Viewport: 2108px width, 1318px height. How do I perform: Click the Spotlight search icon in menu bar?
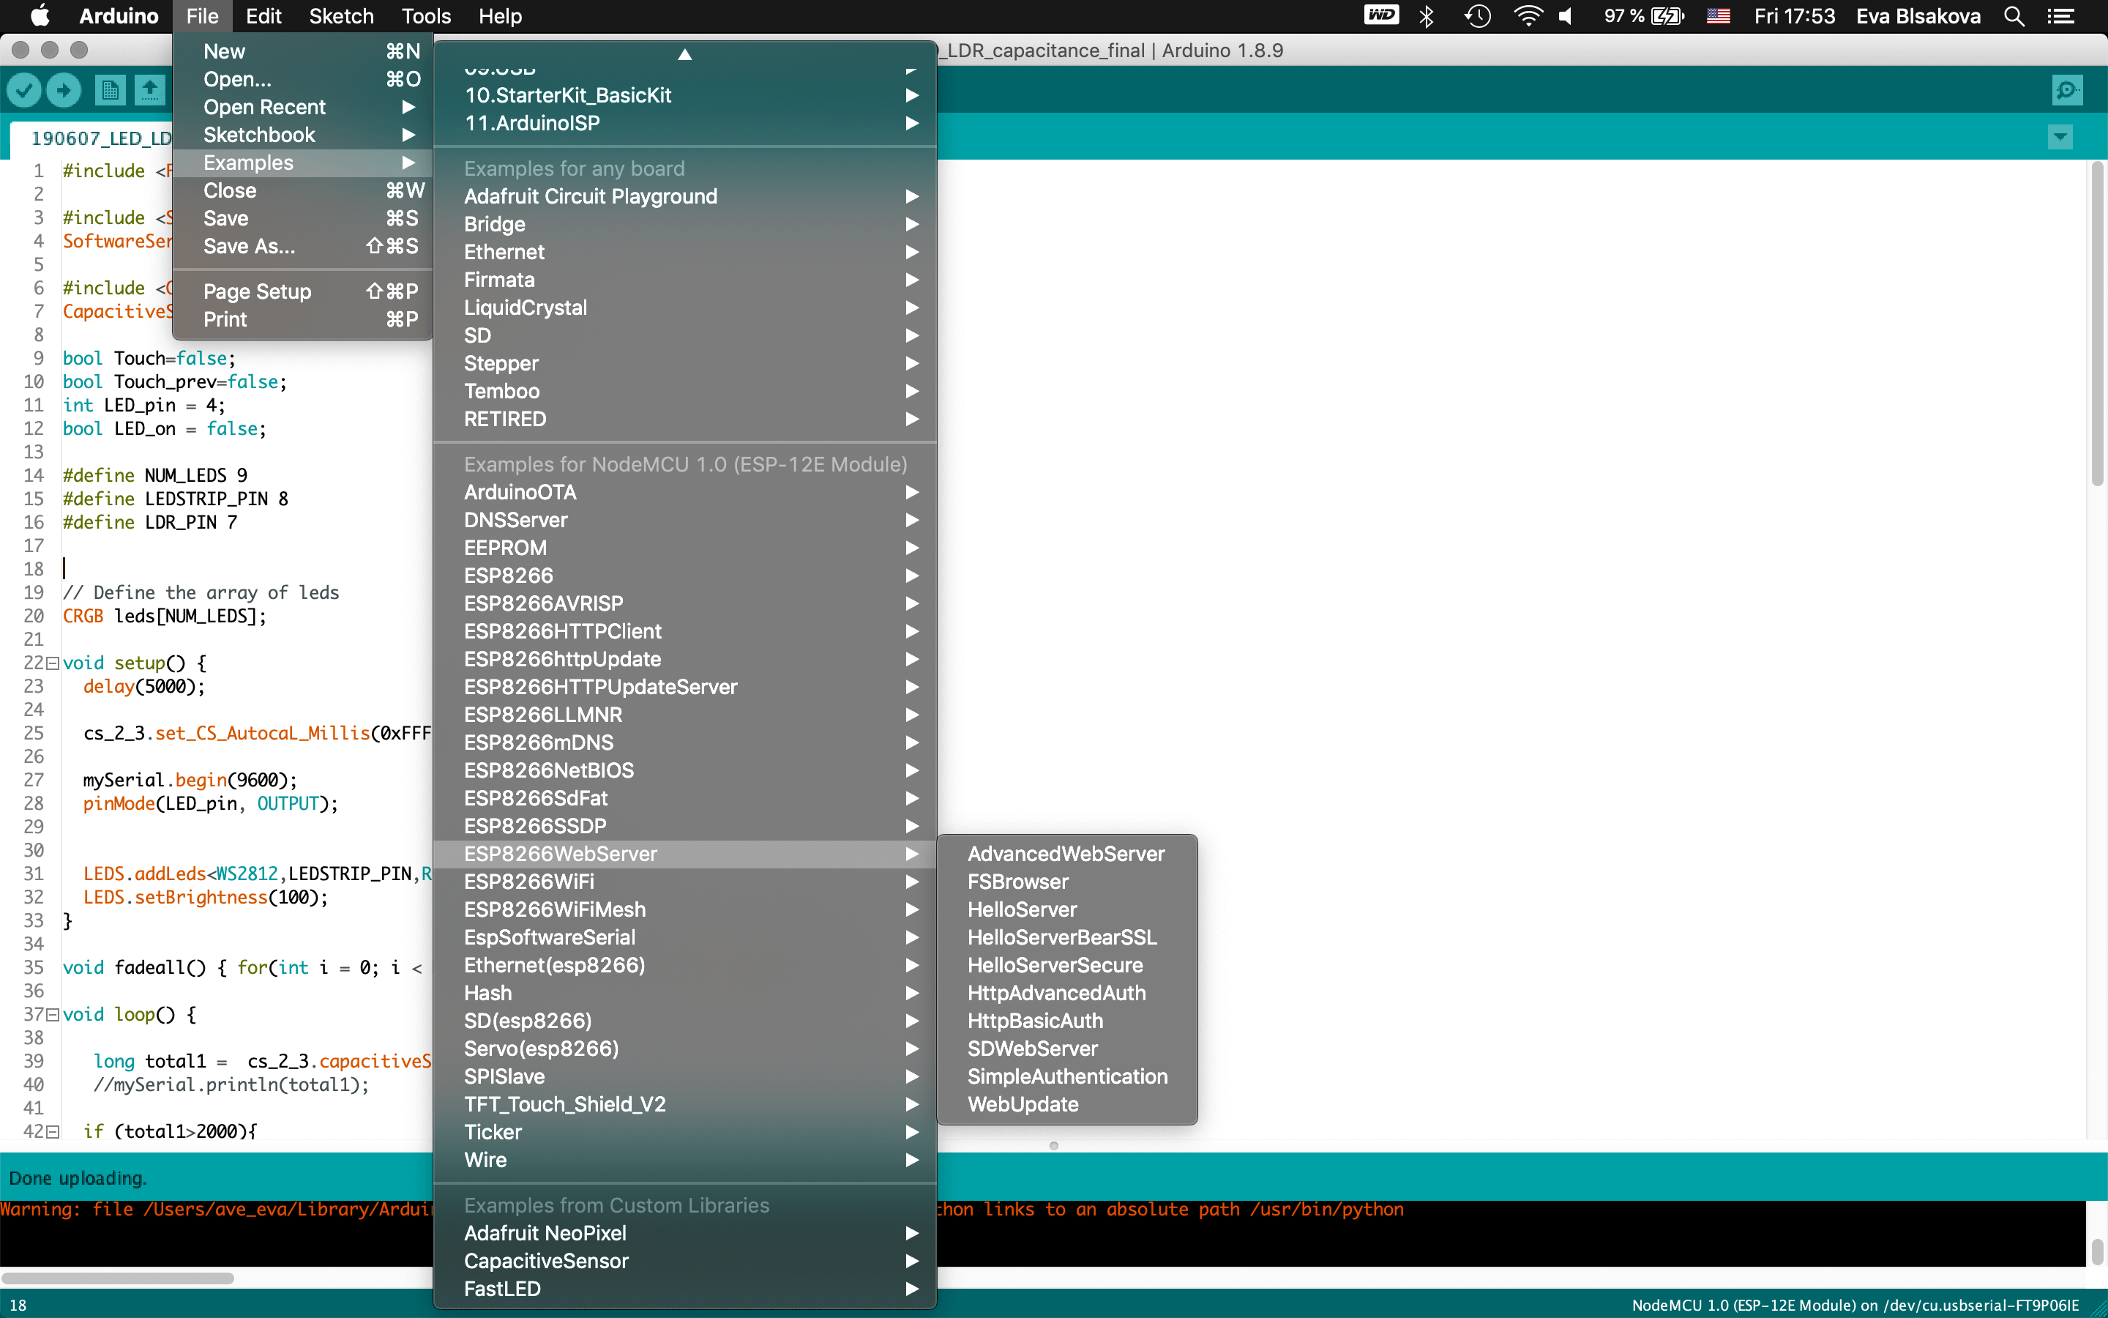coord(2014,17)
